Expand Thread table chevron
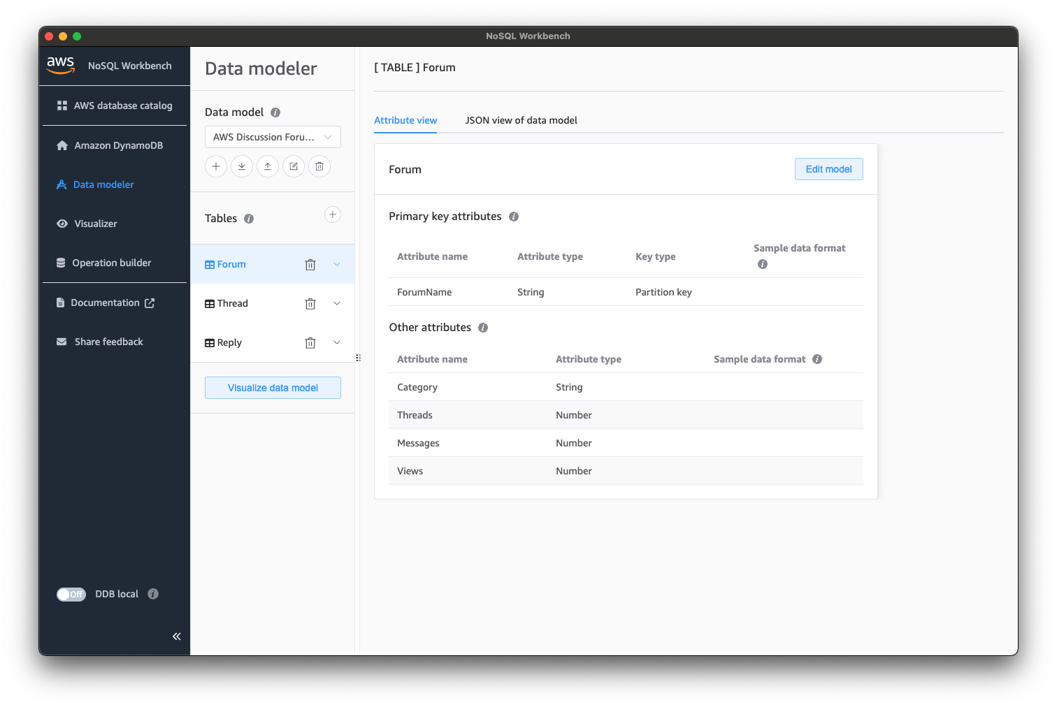 pos(337,303)
